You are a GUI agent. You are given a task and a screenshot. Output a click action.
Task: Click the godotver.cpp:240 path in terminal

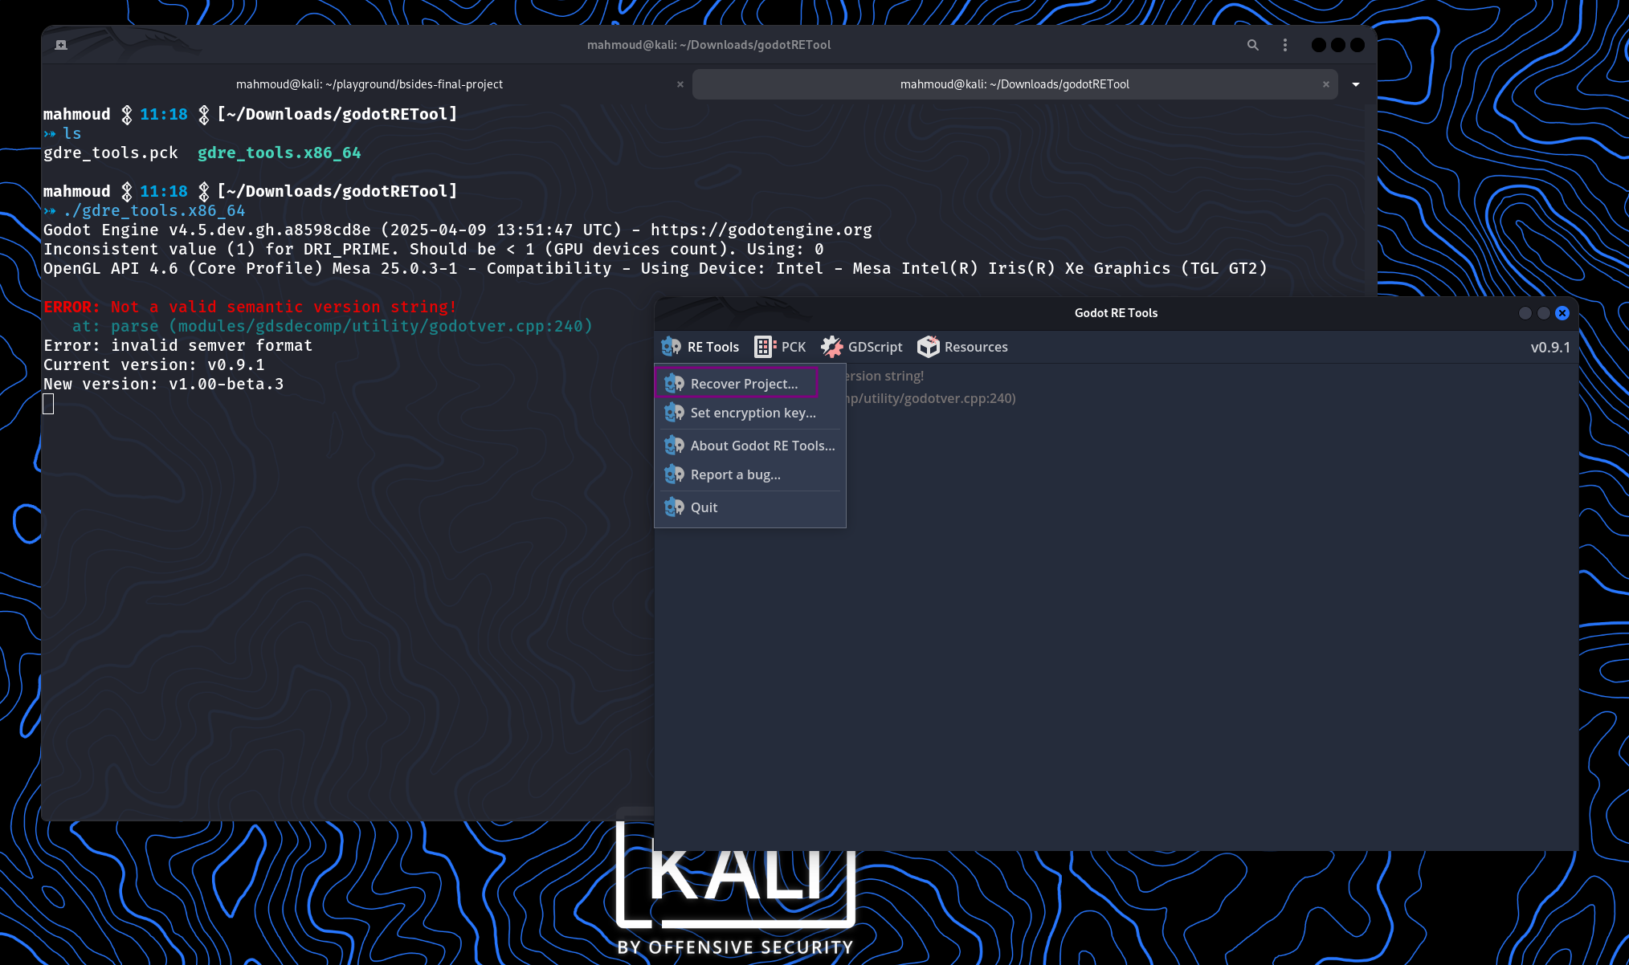click(380, 326)
